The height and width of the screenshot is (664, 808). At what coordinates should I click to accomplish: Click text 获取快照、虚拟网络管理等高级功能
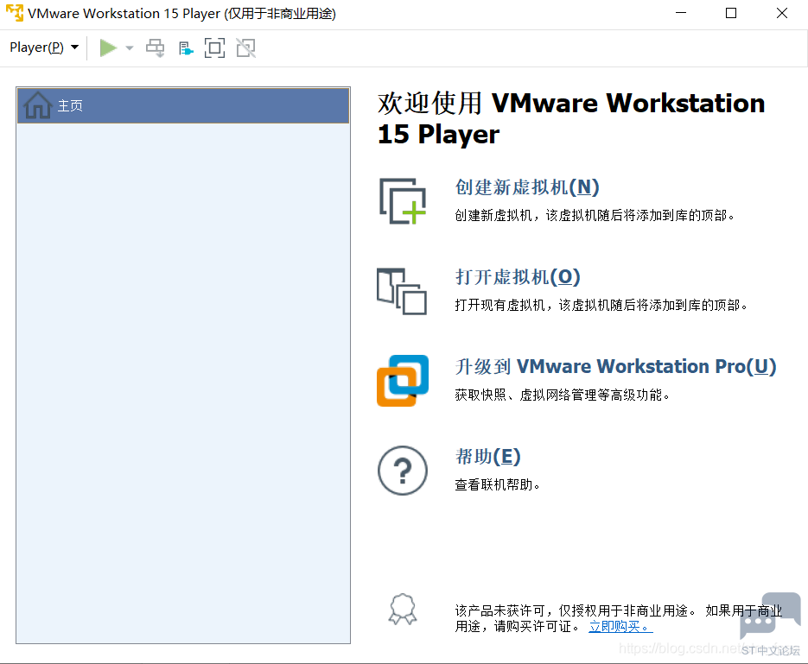pyautogui.click(x=563, y=395)
